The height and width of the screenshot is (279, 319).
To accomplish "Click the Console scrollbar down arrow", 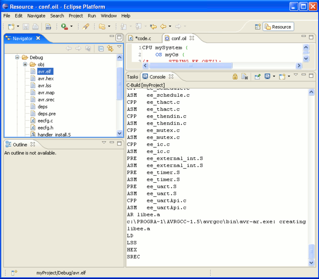I will tap(311, 263).
